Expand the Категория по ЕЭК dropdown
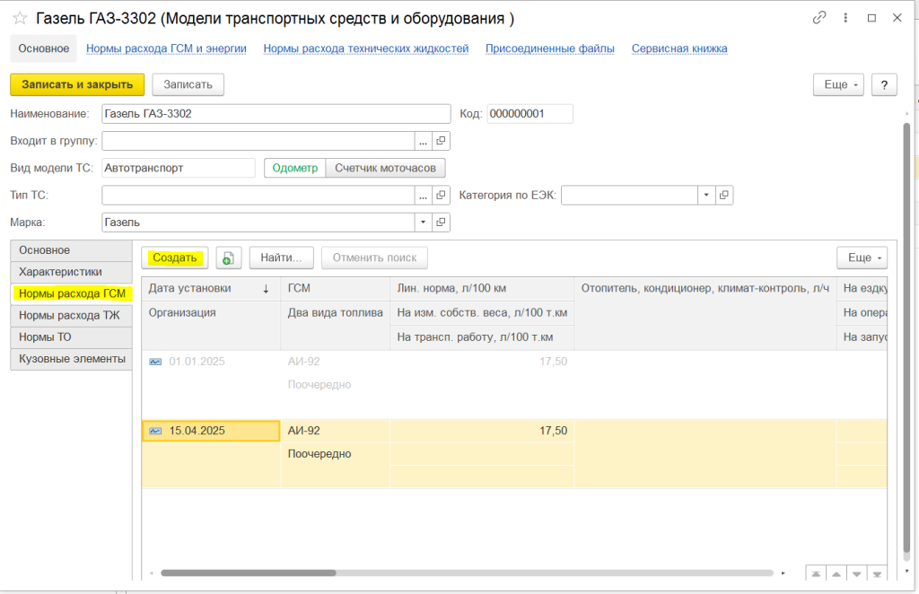 (706, 195)
